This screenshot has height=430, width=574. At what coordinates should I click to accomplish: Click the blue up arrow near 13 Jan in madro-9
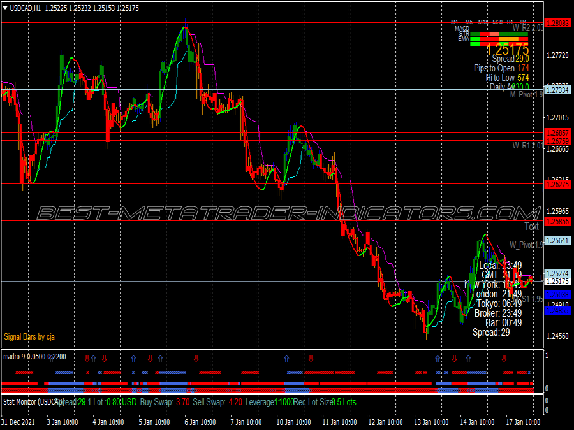point(438,359)
